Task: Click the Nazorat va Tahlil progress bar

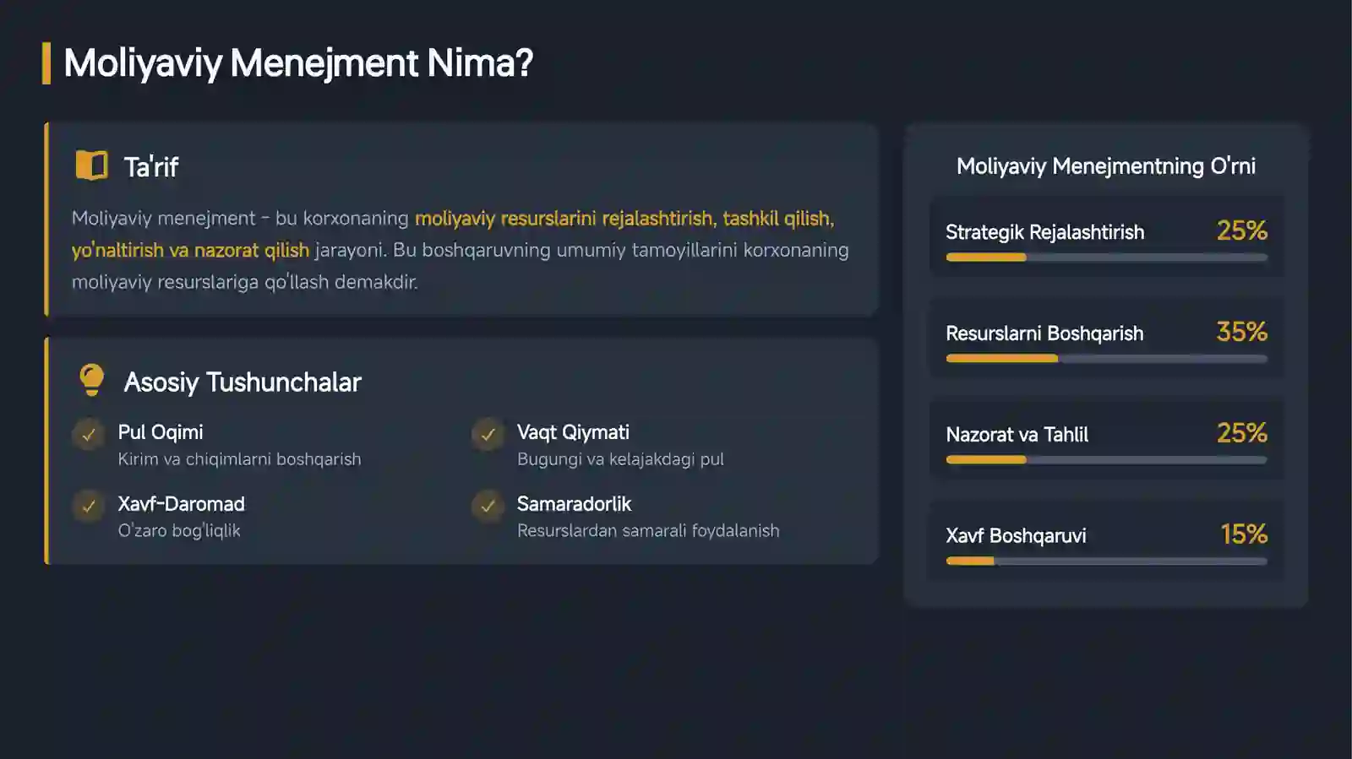Action: (x=1106, y=460)
